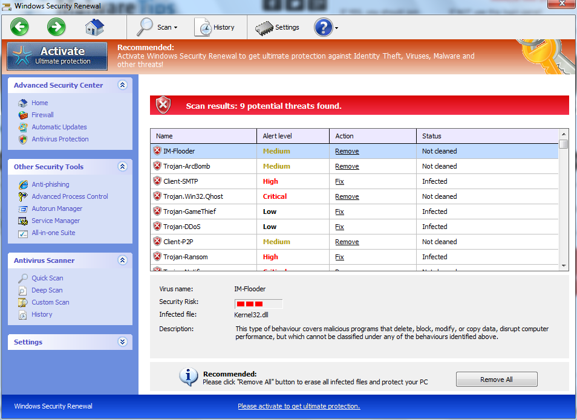
Task: Open Service Manager in sidebar
Action: tap(56, 221)
